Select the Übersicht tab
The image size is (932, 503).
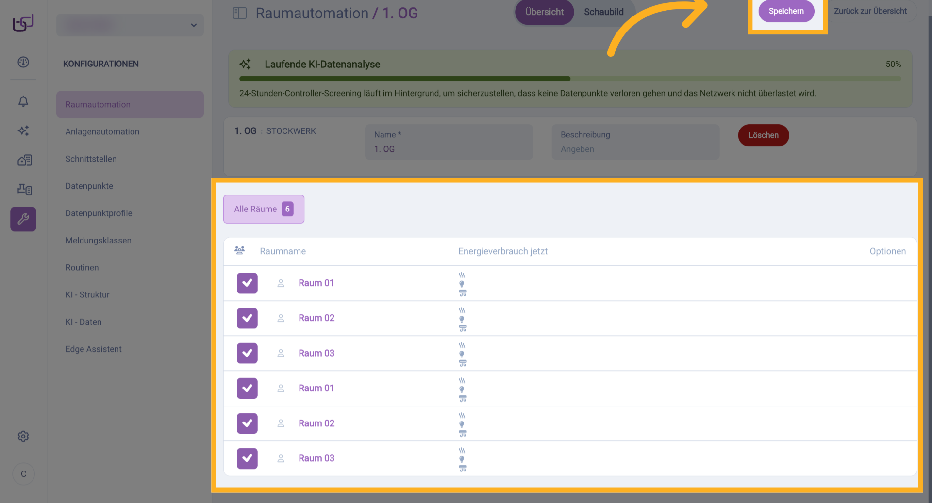[544, 12]
